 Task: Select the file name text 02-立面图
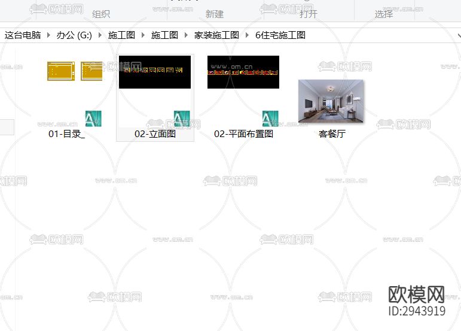pyautogui.click(x=155, y=134)
